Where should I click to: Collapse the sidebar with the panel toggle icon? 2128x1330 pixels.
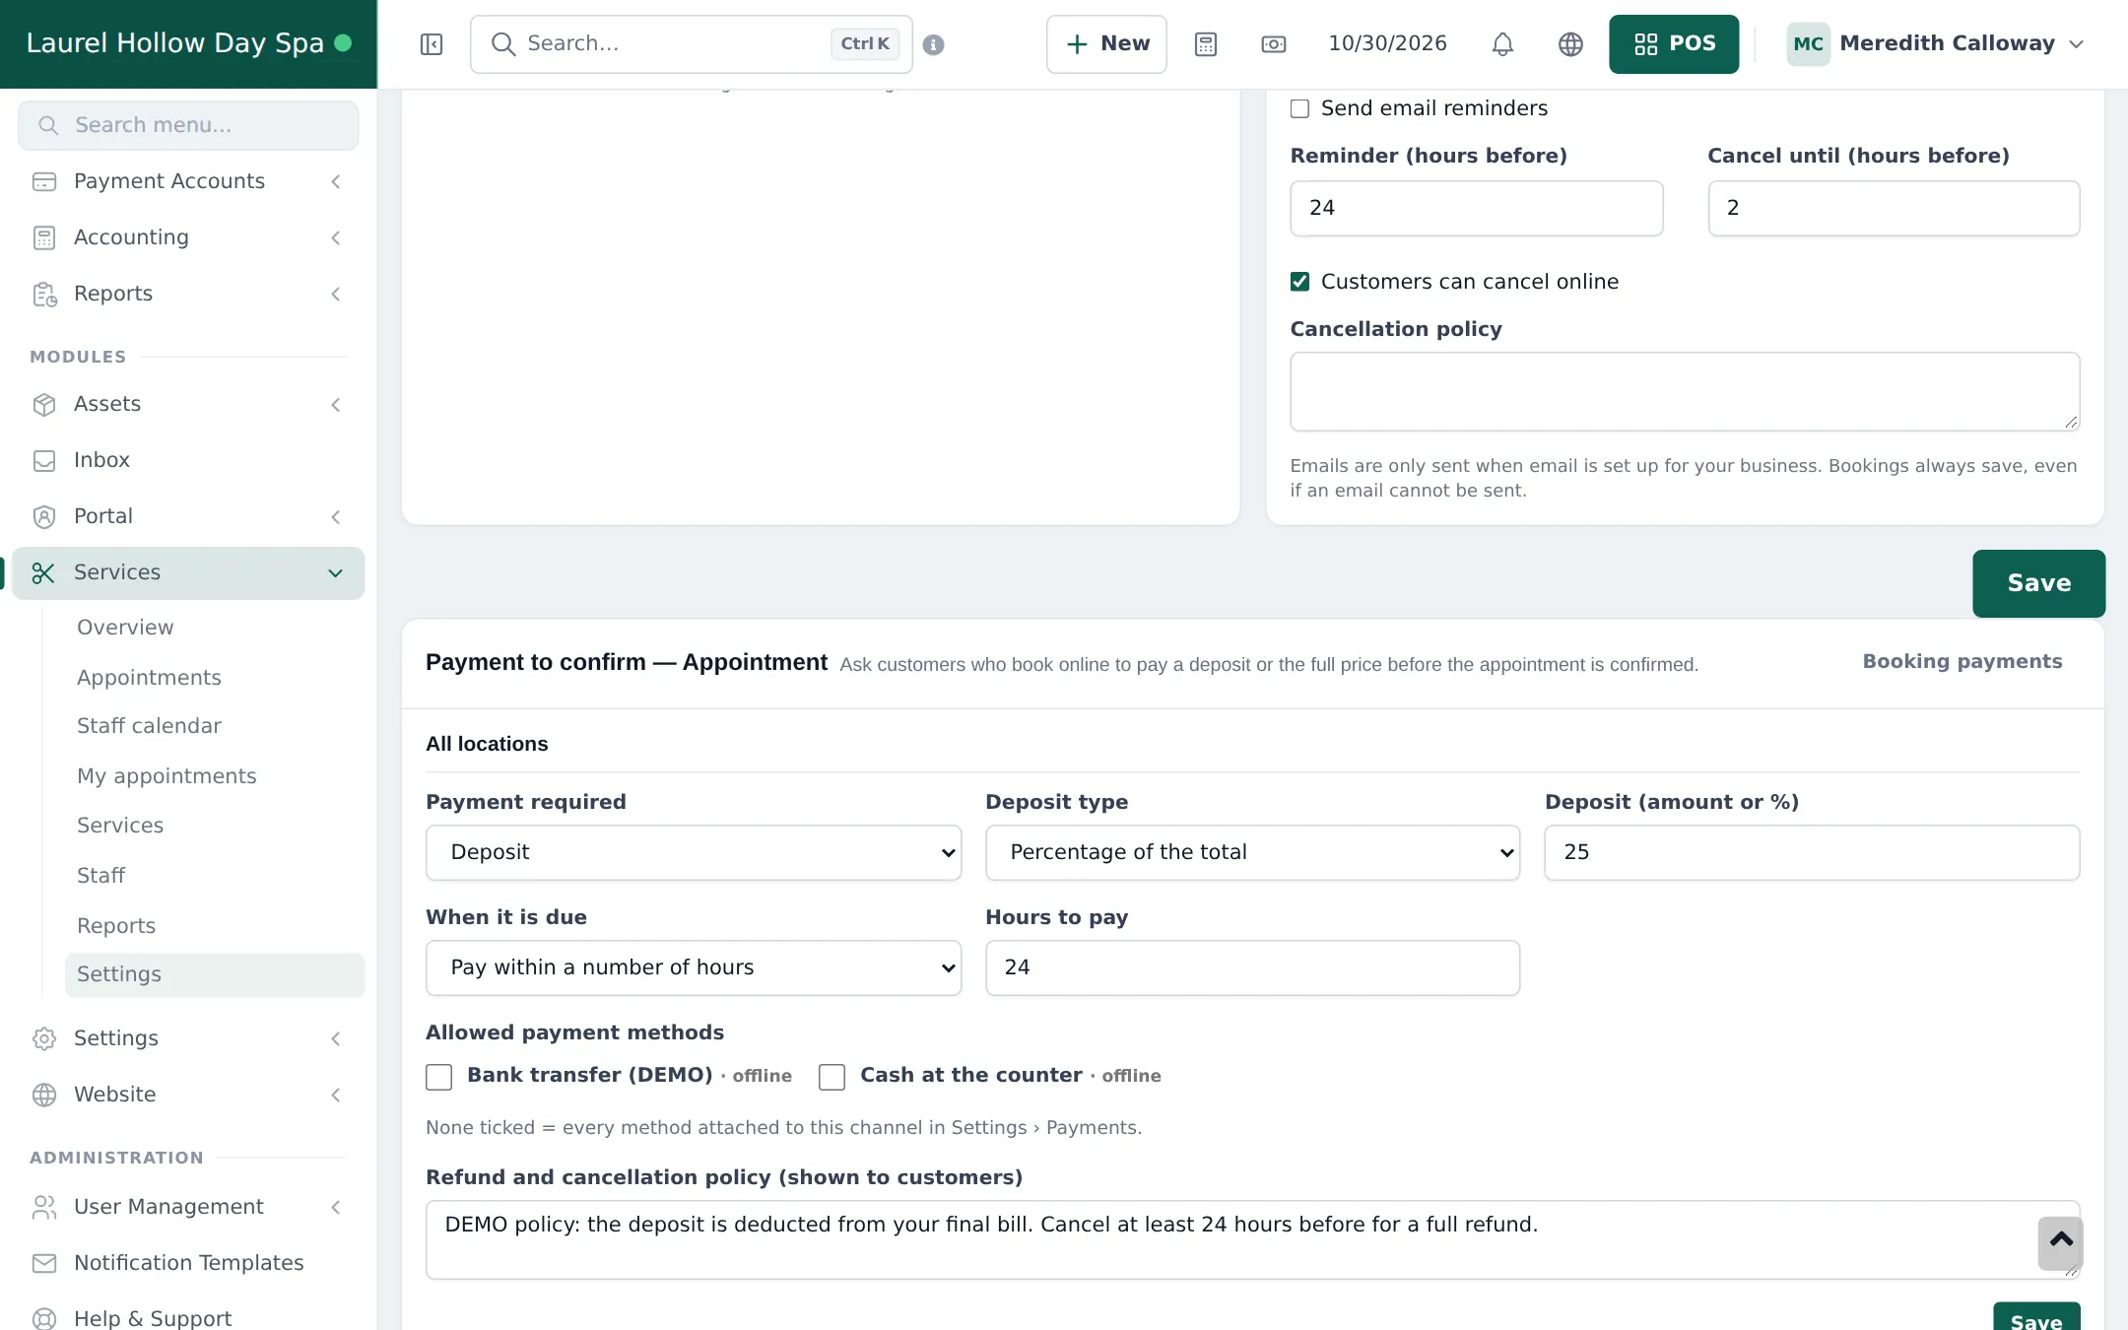click(x=432, y=44)
